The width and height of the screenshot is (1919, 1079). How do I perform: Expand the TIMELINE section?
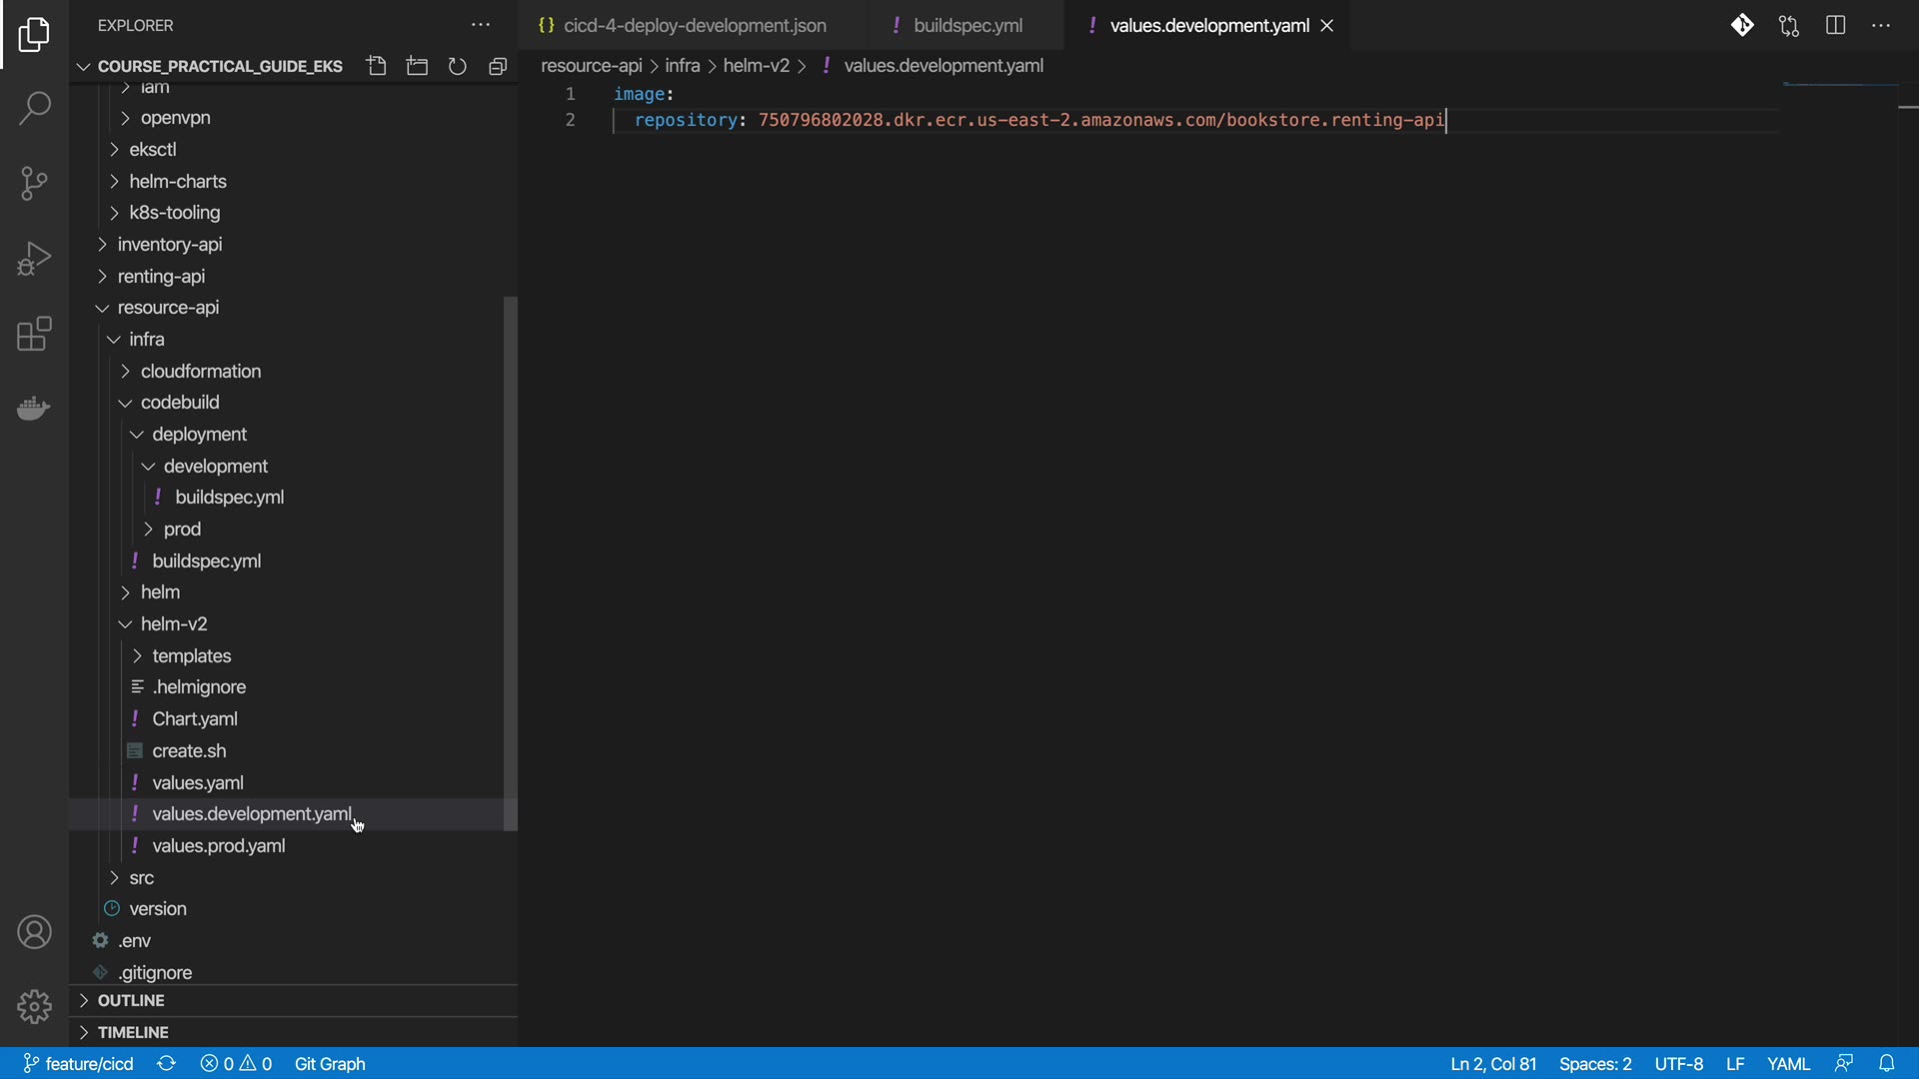pyautogui.click(x=132, y=1032)
